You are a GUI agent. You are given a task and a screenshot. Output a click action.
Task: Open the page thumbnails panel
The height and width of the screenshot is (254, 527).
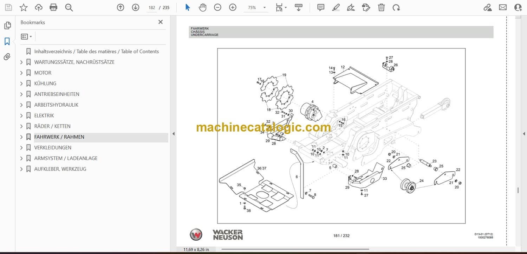(7, 26)
